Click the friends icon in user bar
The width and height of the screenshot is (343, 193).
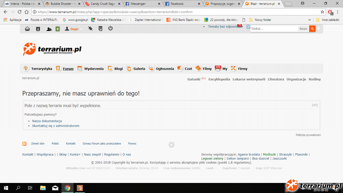(x=50, y=29)
